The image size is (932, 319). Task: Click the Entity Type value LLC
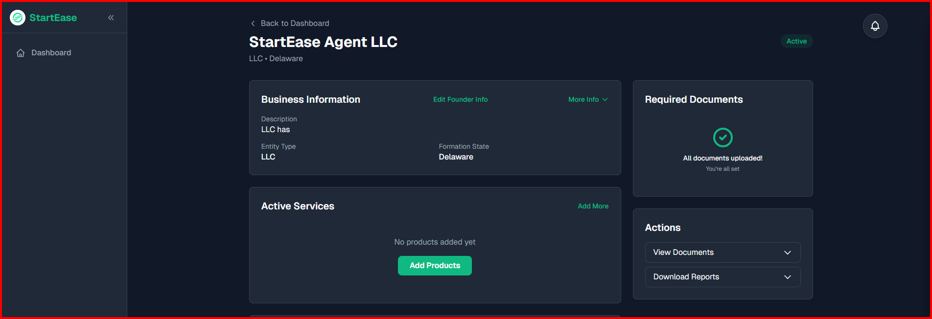point(268,157)
